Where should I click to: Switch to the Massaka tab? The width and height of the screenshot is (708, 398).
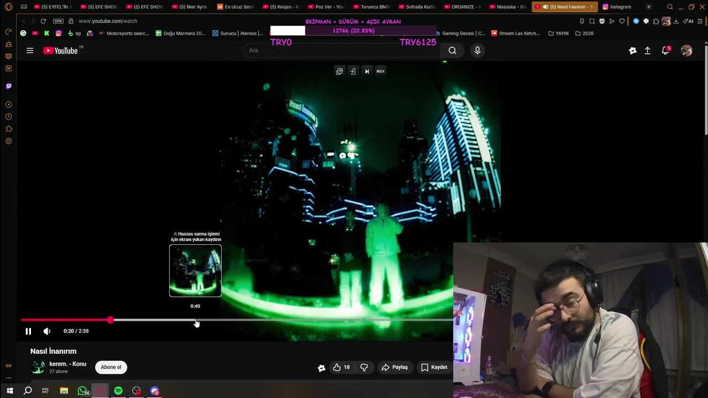pos(507,7)
